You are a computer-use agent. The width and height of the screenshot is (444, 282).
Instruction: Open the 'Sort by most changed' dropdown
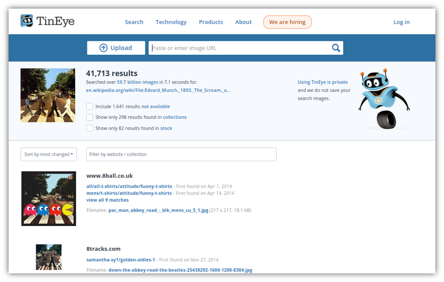pos(49,154)
